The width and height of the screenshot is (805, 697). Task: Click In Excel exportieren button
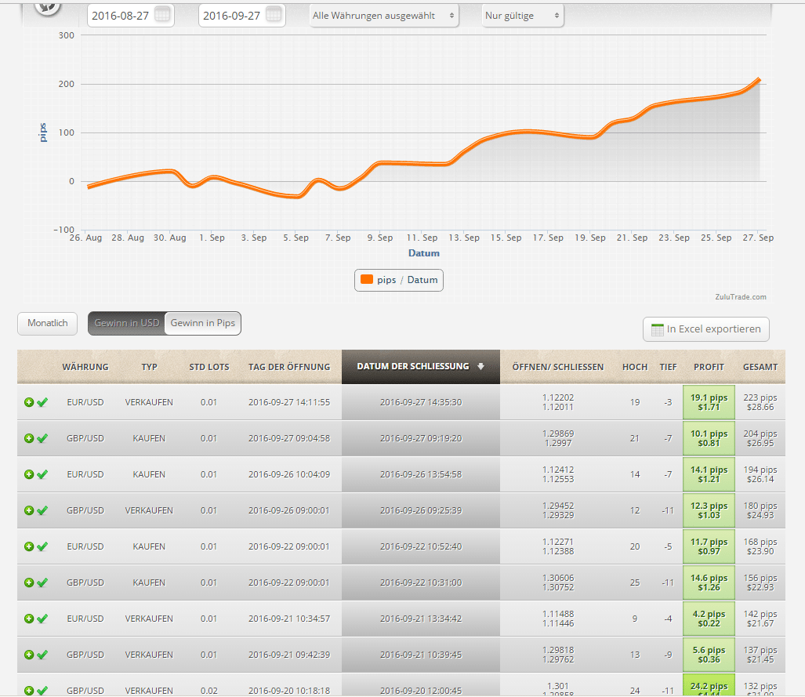coord(706,329)
